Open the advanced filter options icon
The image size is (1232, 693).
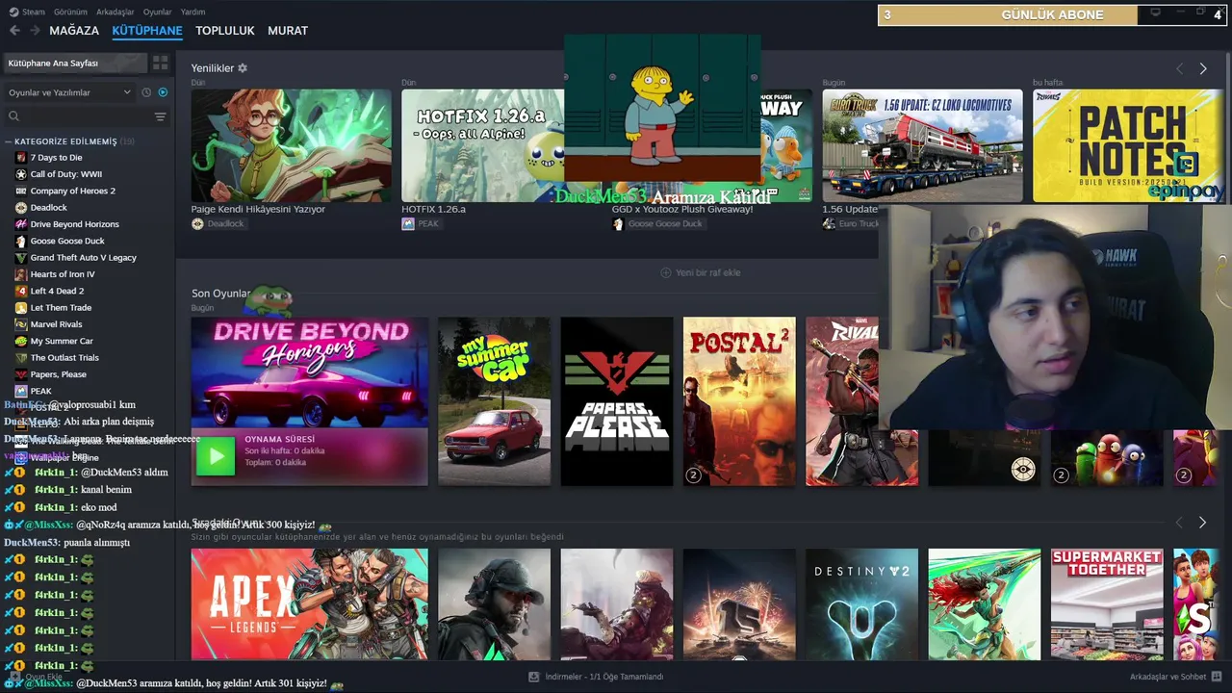(x=161, y=116)
